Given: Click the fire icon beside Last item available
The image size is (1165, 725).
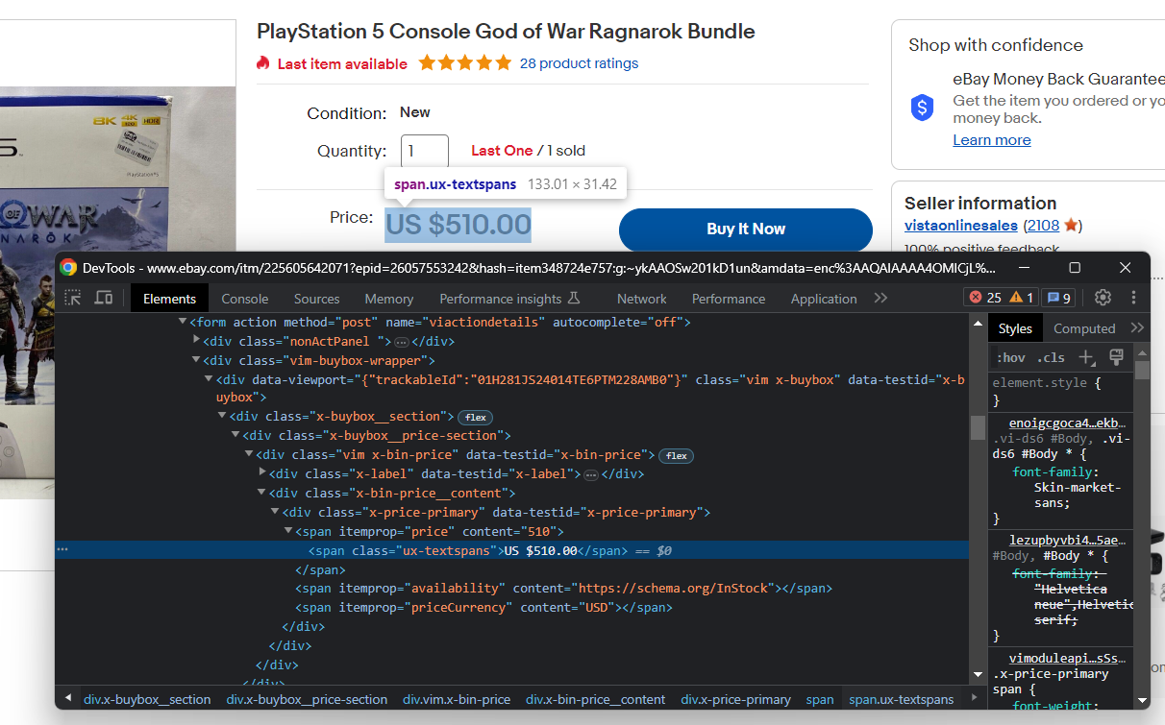Looking at the screenshot, I should pyautogui.click(x=263, y=63).
